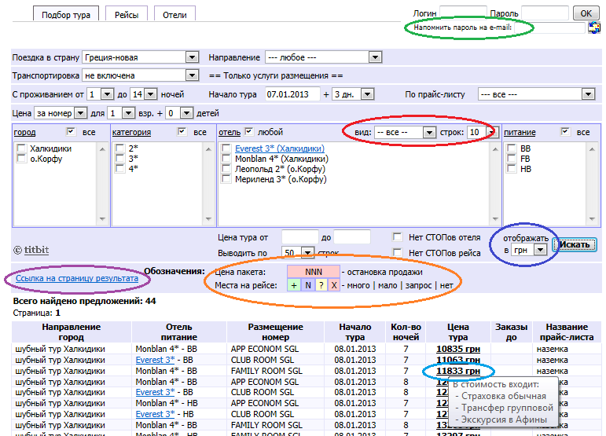The image size is (606, 436).
Task: Toggle 'Нет СТОПов отеля' checkbox
Action: 398,236
